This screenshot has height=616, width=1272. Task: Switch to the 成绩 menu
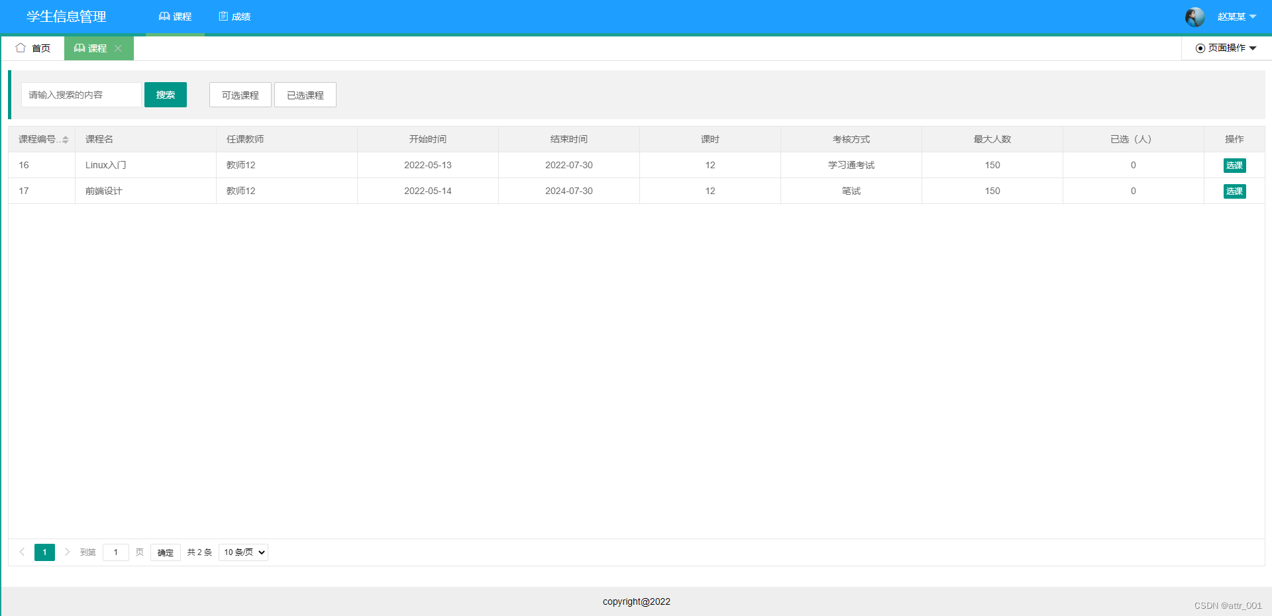tap(233, 17)
